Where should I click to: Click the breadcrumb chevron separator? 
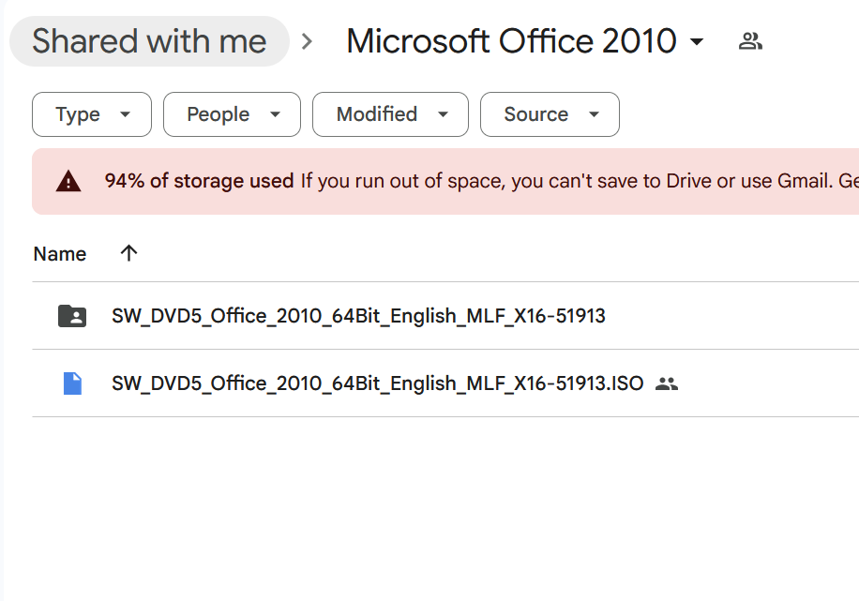pos(307,41)
